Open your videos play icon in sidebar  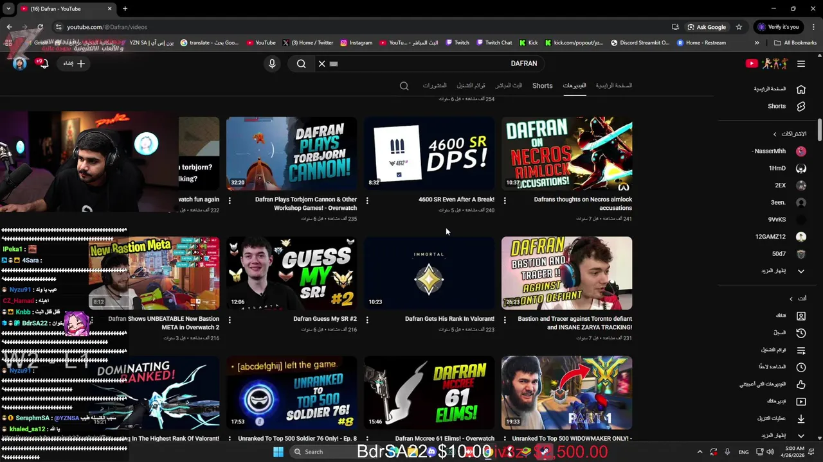coord(800,402)
